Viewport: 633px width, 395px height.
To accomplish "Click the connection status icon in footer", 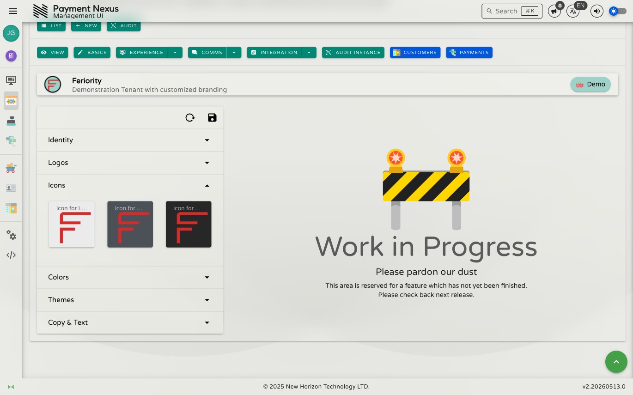I will 11,387.
